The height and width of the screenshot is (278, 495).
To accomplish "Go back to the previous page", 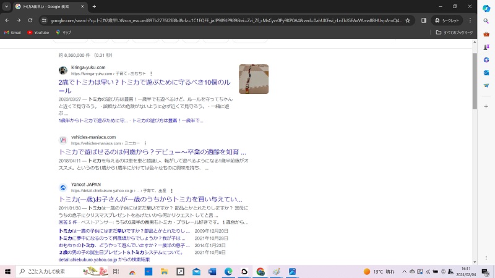I will 7,20.
